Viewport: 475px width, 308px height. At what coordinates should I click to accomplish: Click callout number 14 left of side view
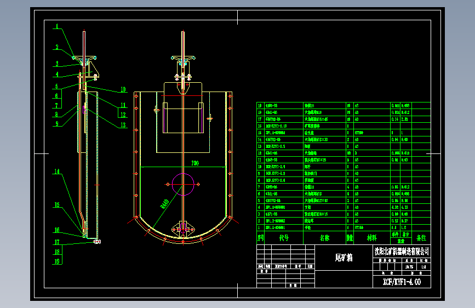(x=57, y=172)
